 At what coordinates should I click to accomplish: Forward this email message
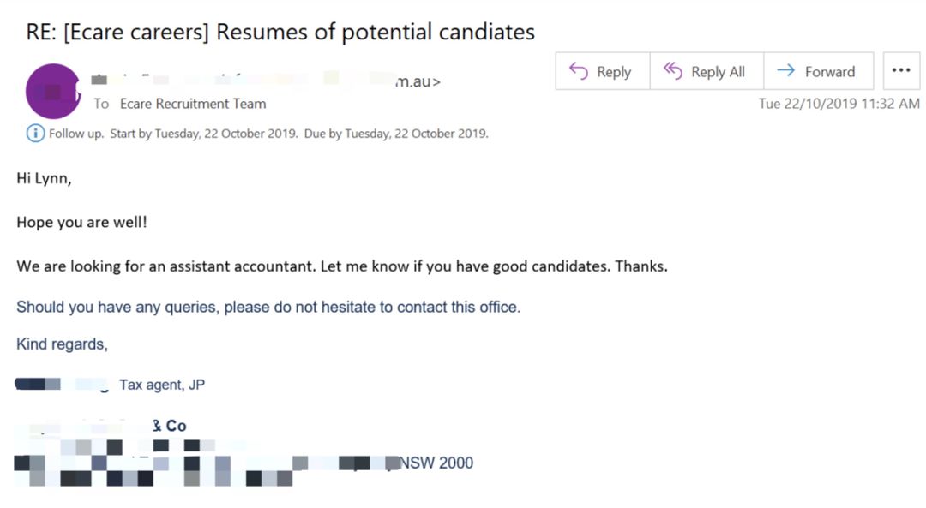pyautogui.click(x=819, y=71)
